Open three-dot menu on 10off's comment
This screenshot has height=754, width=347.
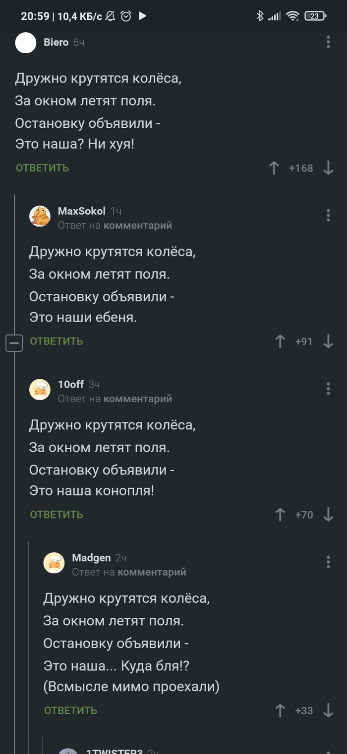coord(328,389)
